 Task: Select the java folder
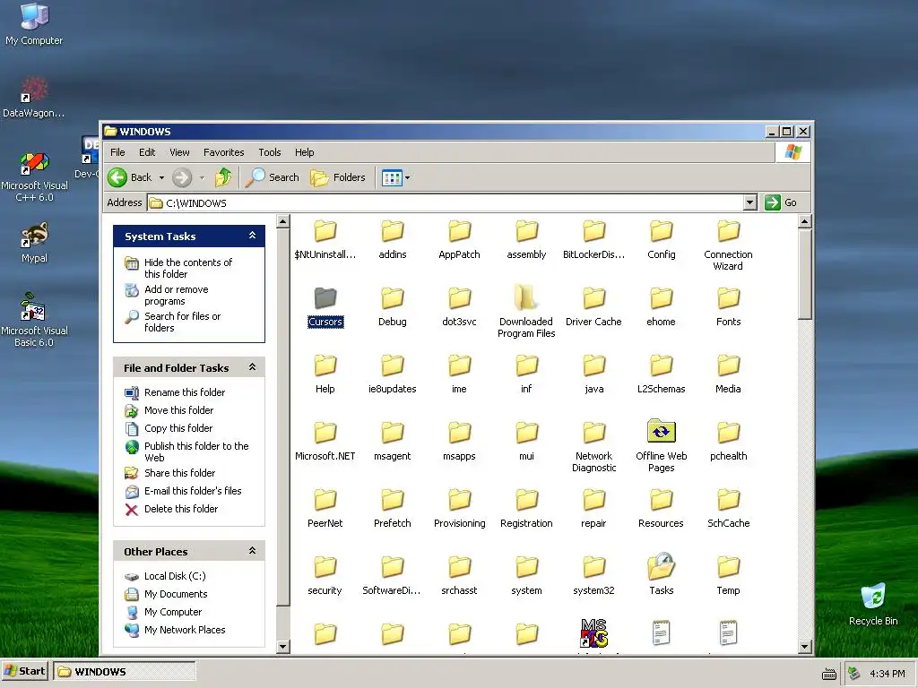pos(593,374)
